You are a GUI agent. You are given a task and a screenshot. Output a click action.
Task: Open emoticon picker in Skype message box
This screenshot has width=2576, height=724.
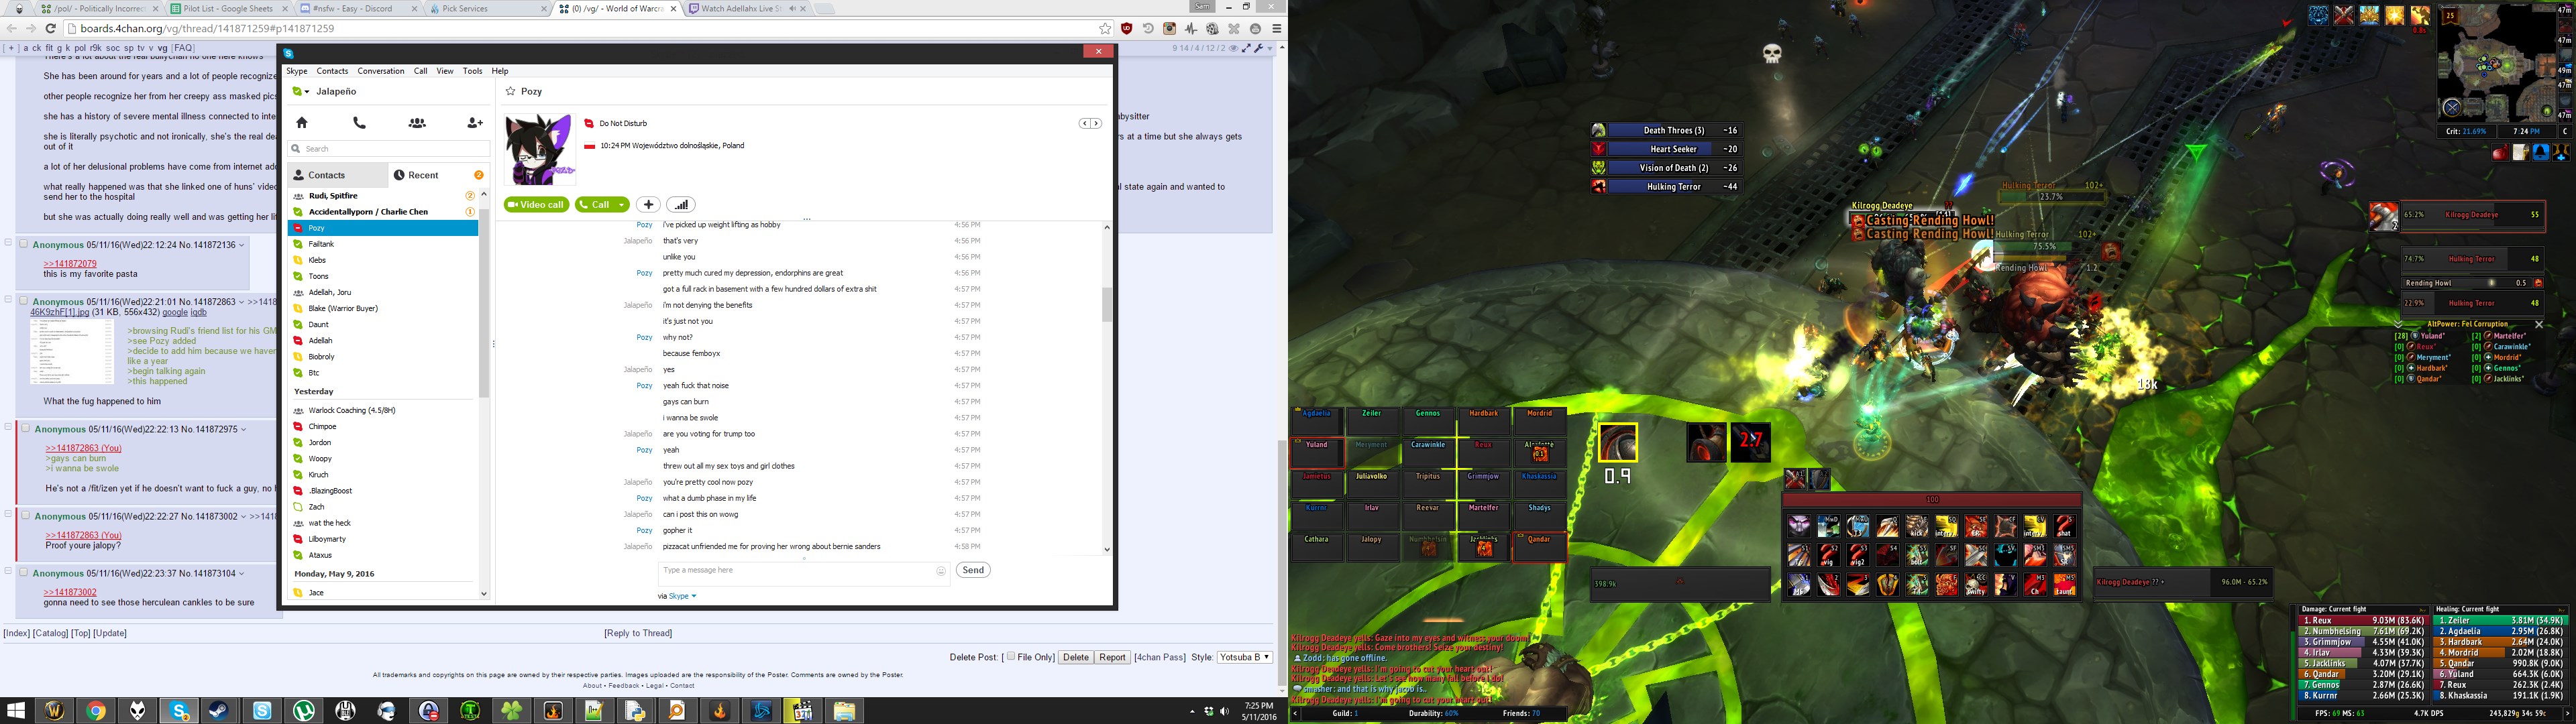click(x=941, y=571)
